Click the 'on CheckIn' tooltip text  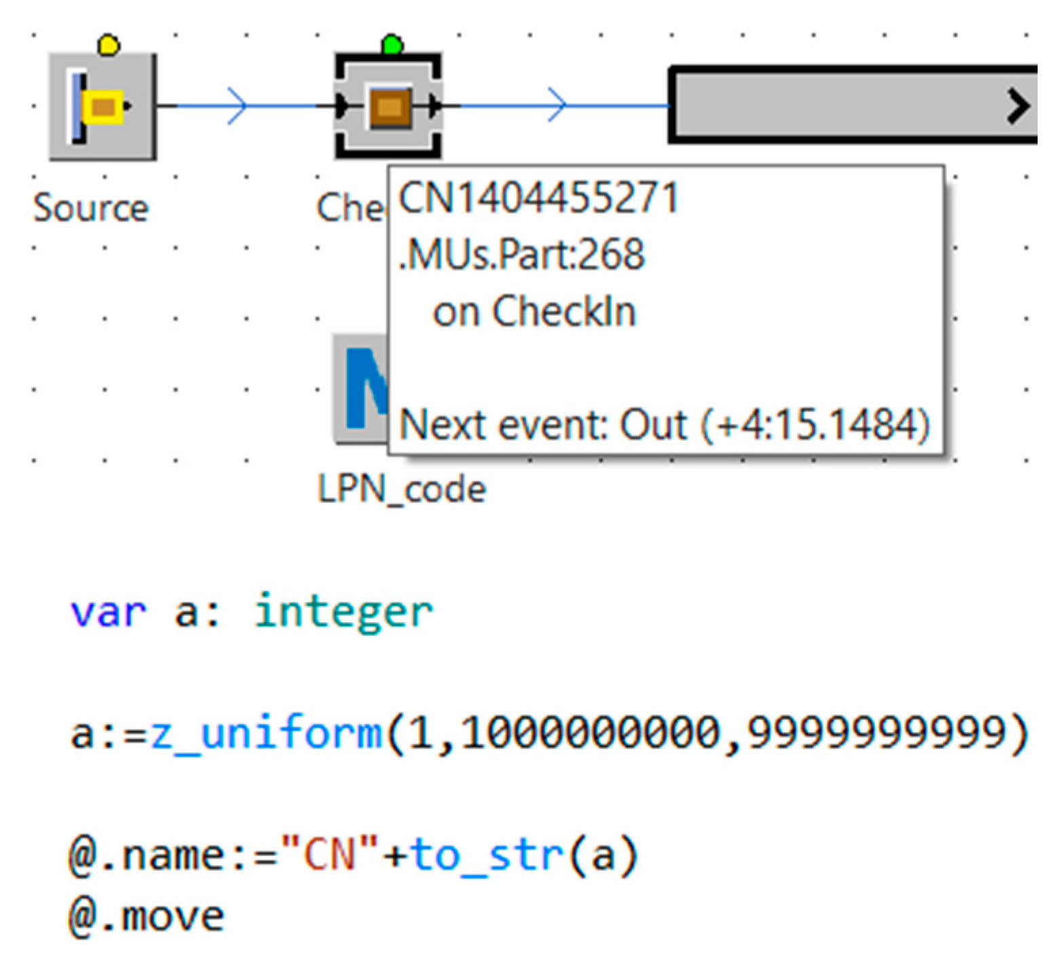534,312
